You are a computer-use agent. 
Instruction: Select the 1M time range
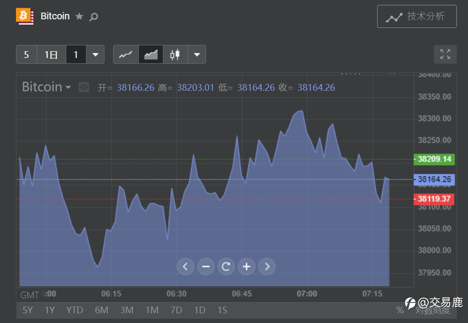pyautogui.click(x=152, y=310)
